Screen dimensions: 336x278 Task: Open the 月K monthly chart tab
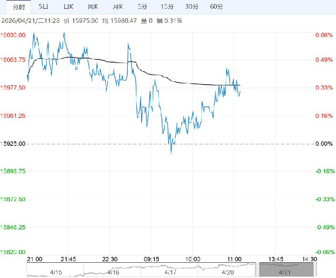point(118,6)
